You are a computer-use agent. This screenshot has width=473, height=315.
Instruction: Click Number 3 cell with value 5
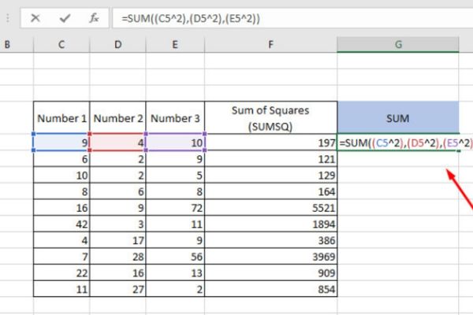tap(175, 175)
